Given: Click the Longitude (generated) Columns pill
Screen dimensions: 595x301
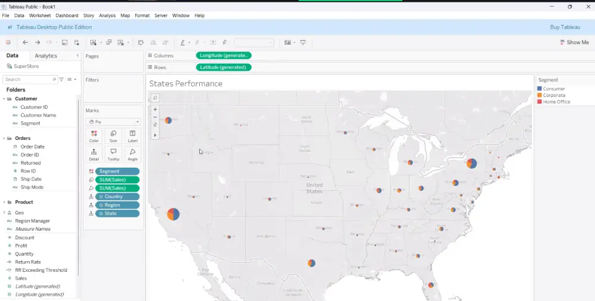Looking at the screenshot, I should click(x=224, y=55).
